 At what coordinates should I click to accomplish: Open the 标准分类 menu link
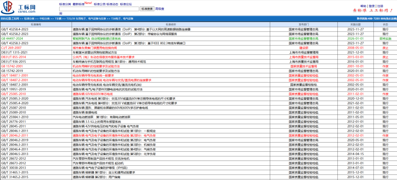tap(65, 4)
